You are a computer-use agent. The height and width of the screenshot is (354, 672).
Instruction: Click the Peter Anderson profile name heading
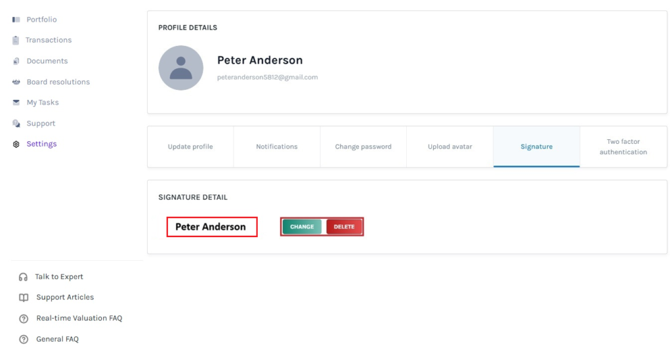click(x=260, y=60)
